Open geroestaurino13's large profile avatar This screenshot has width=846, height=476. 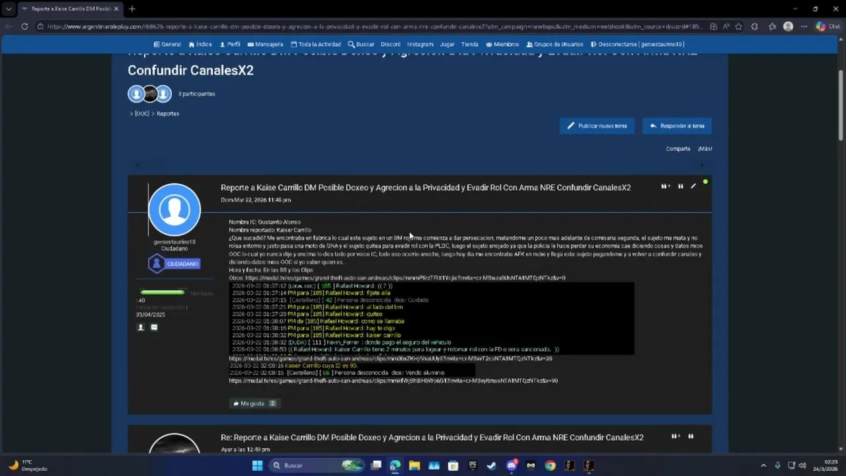pyautogui.click(x=174, y=210)
